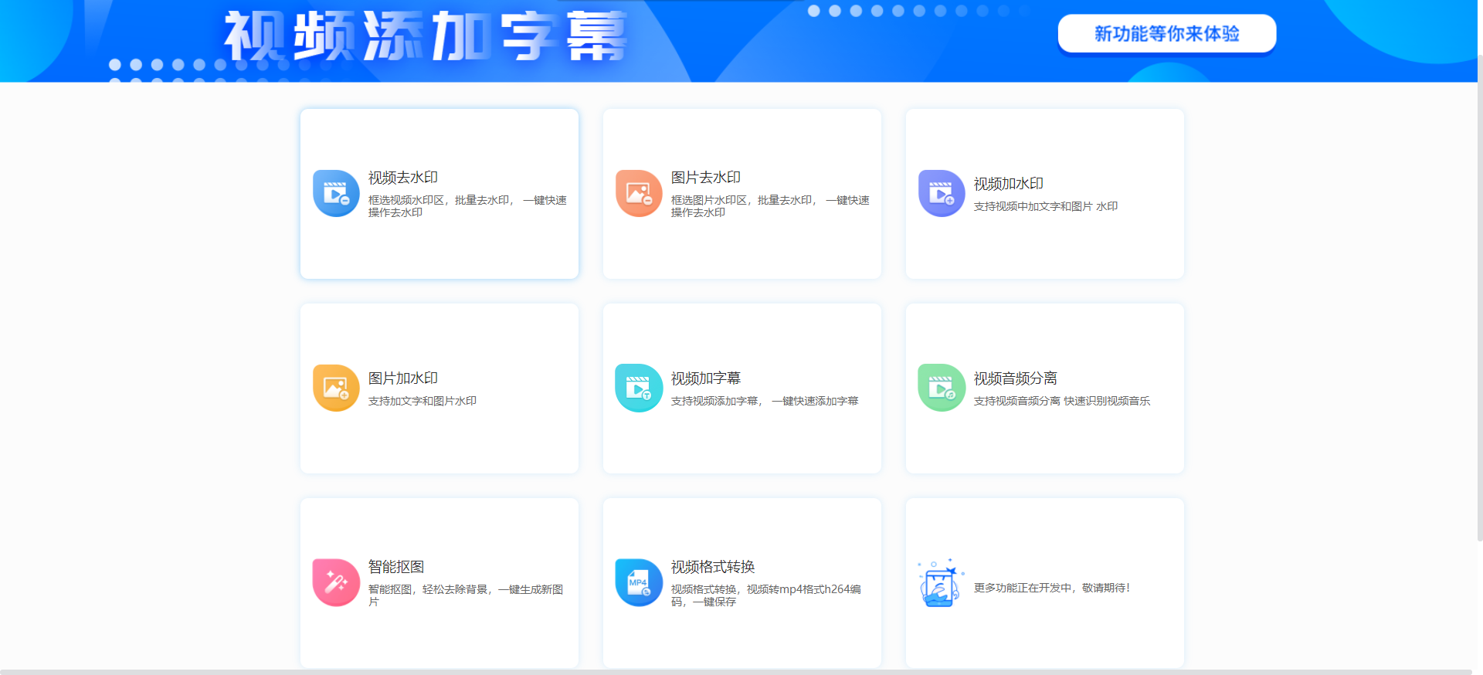Open the teal video subtitle icon
This screenshot has width=1483, height=675.
639,388
